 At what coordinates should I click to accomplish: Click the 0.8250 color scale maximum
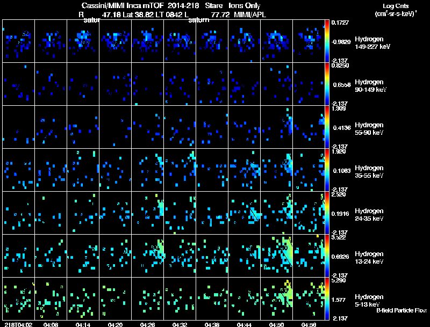click(x=340, y=66)
